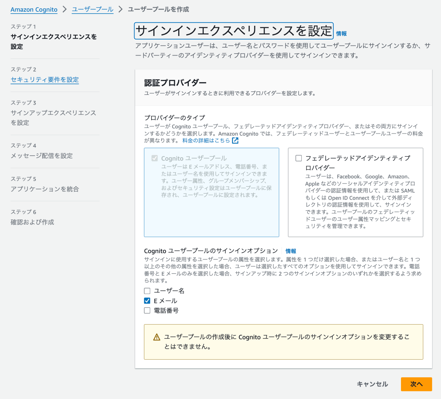Click the 電話番号 option label text

pyautogui.click(x=166, y=311)
